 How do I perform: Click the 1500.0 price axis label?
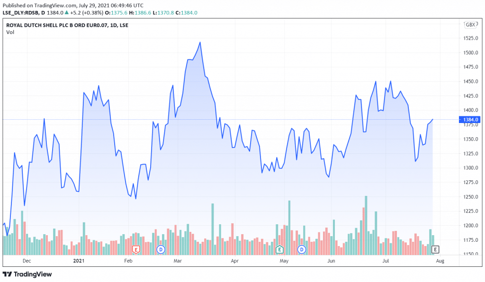[x=470, y=53]
